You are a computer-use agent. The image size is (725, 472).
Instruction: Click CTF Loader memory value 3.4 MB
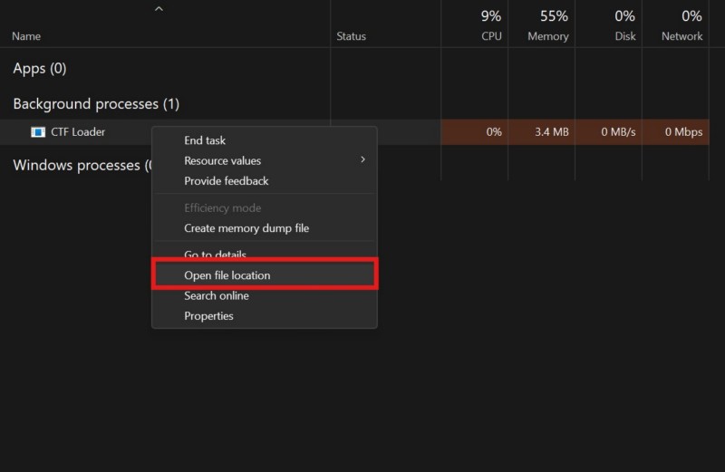pyautogui.click(x=551, y=132)
